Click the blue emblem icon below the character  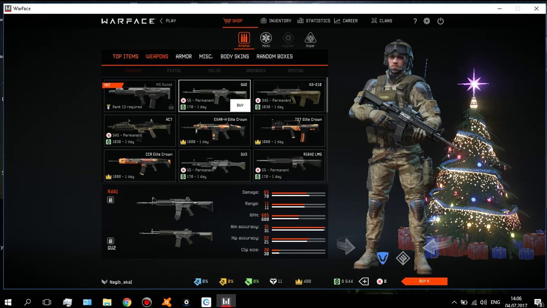[x=382, y=258]
